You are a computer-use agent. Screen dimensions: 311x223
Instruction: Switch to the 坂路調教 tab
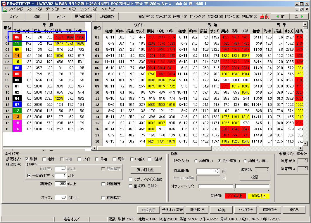107,17
